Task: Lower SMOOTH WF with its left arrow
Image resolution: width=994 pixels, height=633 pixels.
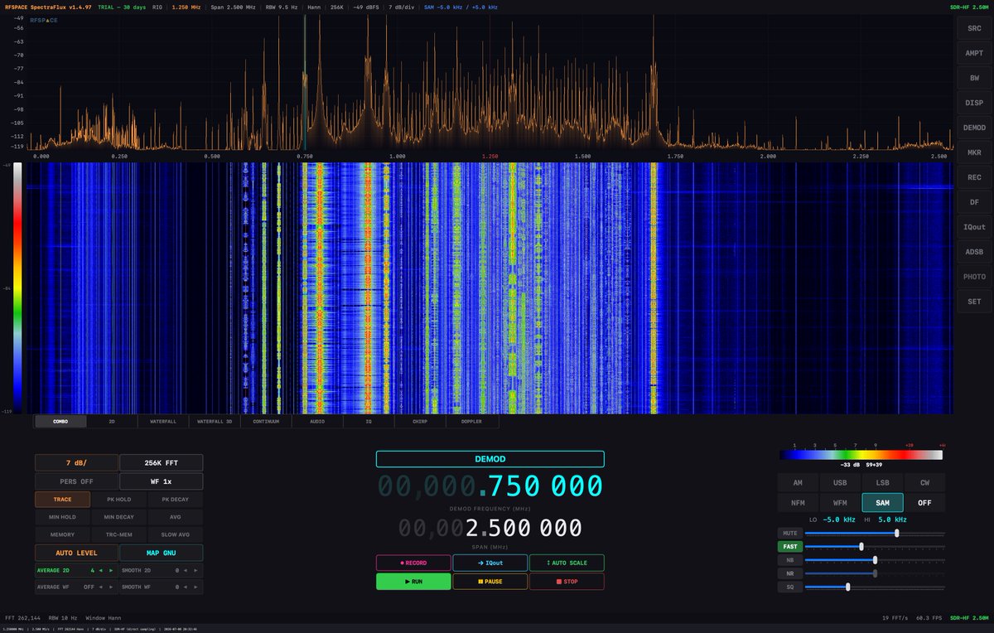Action: (185, 587)
